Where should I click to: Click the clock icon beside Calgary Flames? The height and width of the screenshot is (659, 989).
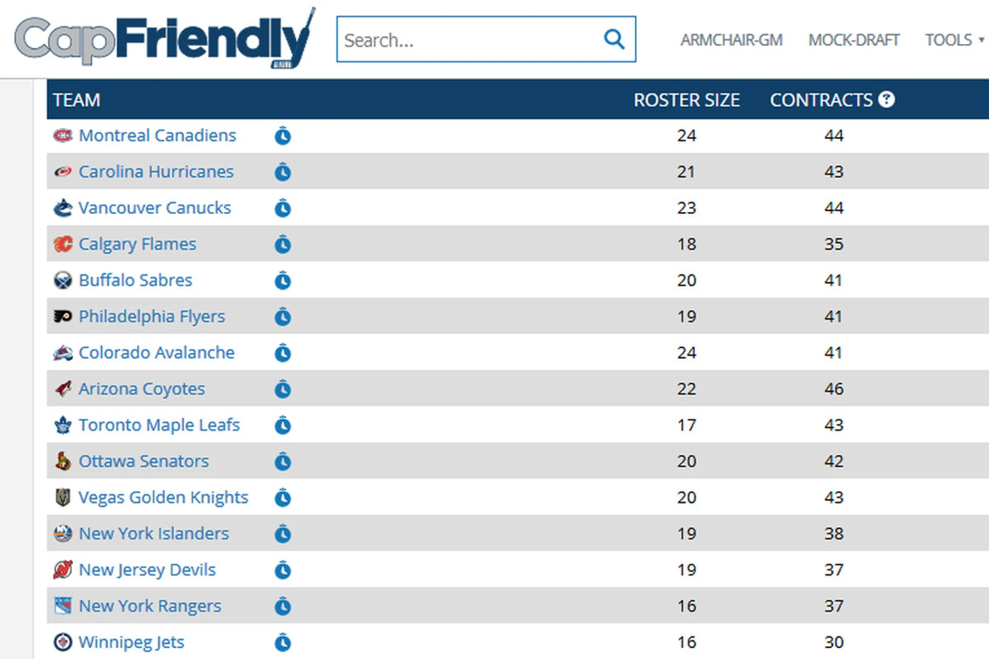tap(282, 245)
